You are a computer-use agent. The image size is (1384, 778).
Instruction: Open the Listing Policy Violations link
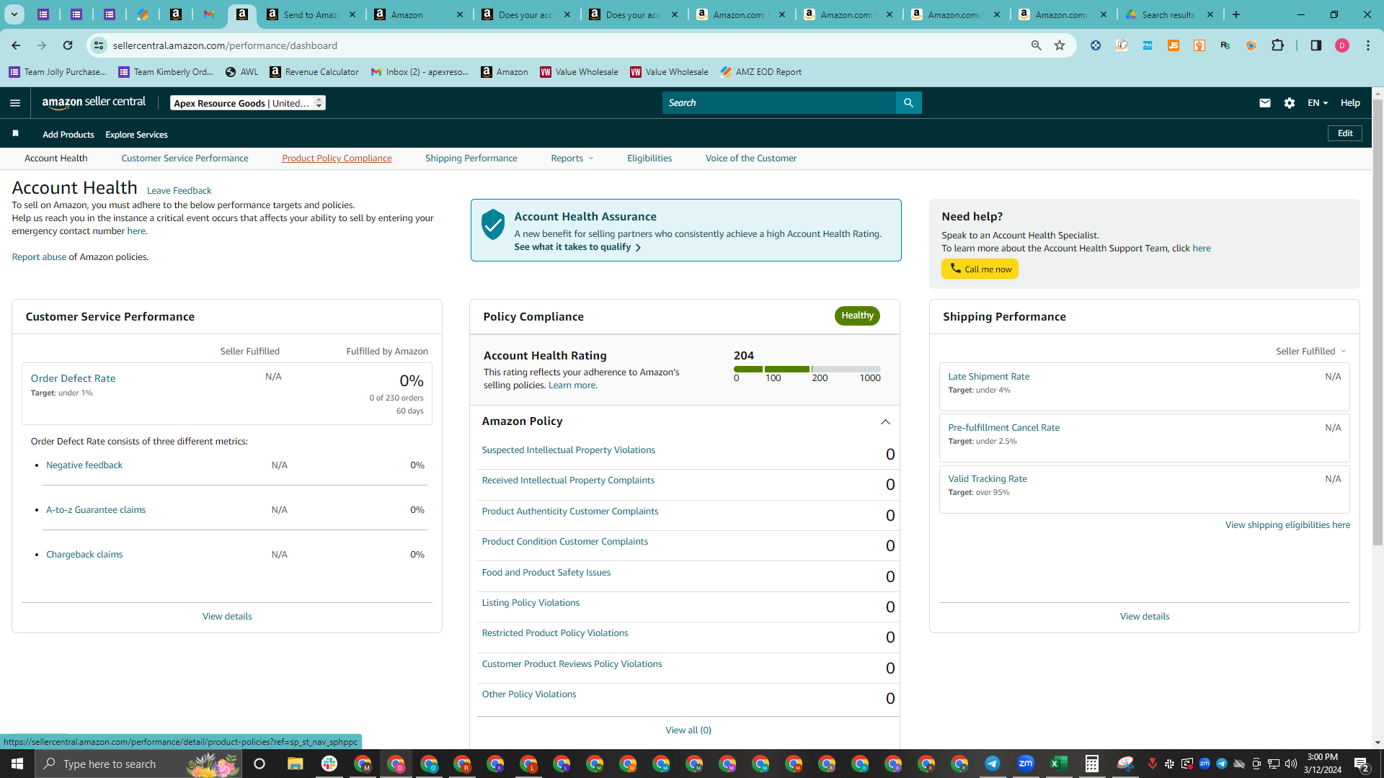click(x=531, y=603)
